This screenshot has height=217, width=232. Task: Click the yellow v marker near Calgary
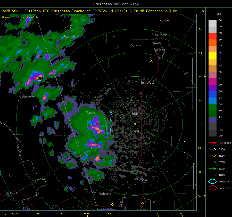point(154,202)
